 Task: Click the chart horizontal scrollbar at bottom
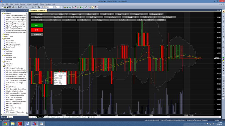click(157, 117)
